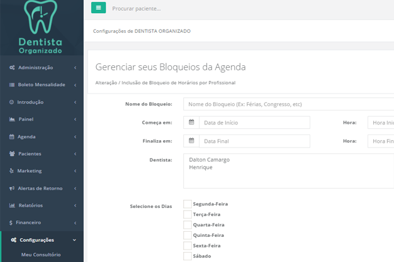Check the Sábado checkbox
Screen dimensions: 394x262
coord(188,256)
